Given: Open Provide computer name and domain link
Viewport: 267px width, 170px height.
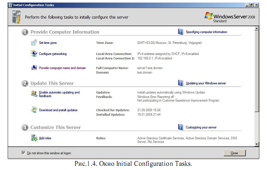Looking at the screenshot, I should coord(62,68).
